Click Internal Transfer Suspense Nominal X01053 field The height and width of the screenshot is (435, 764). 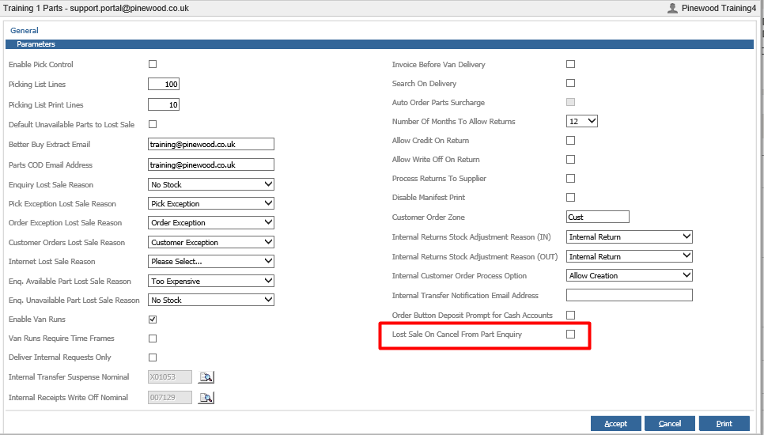[170, 377]
